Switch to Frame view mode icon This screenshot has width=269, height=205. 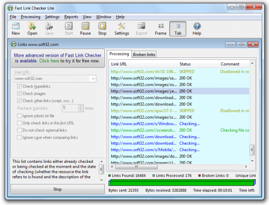[161, 29]
